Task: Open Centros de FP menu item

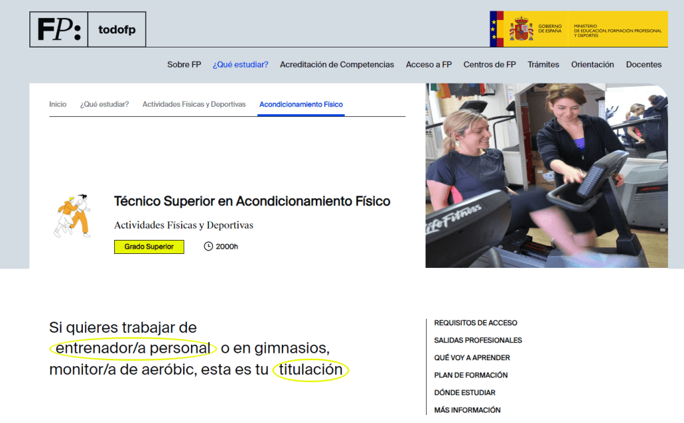Action: (490, 65)
